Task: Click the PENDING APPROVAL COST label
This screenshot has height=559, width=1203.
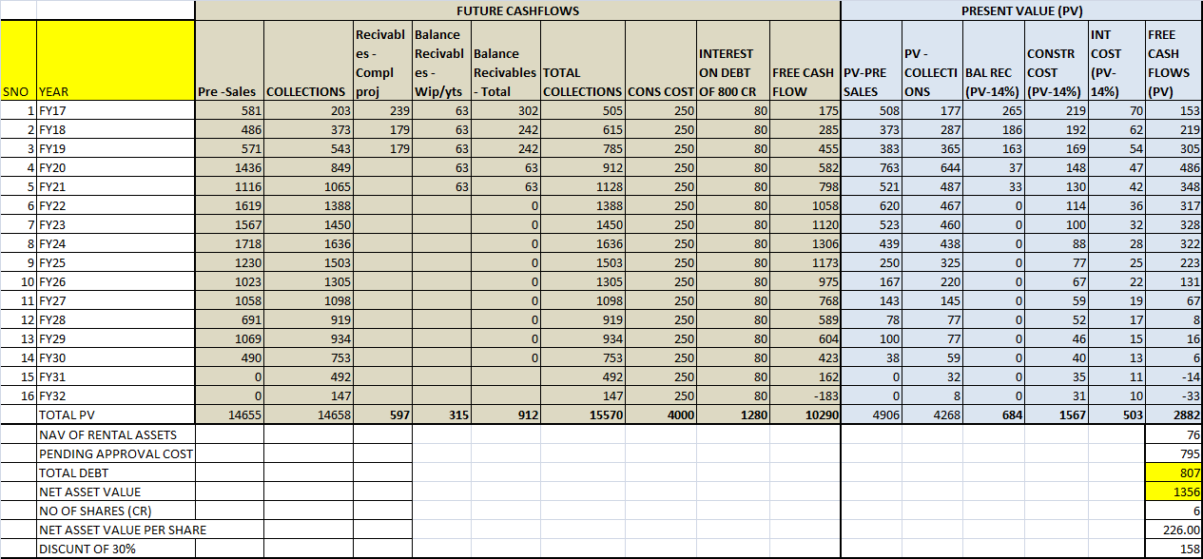Action: point(114,453)
